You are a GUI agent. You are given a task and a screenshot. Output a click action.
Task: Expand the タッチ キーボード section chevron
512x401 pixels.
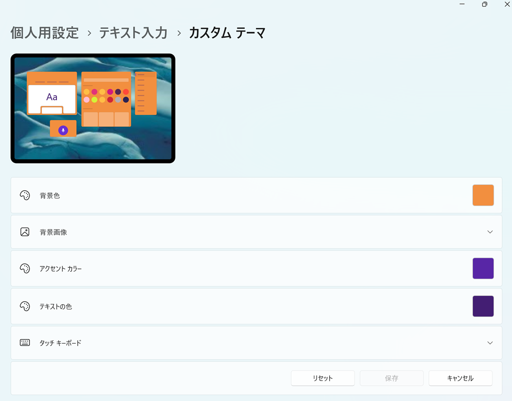pos(490,343)
